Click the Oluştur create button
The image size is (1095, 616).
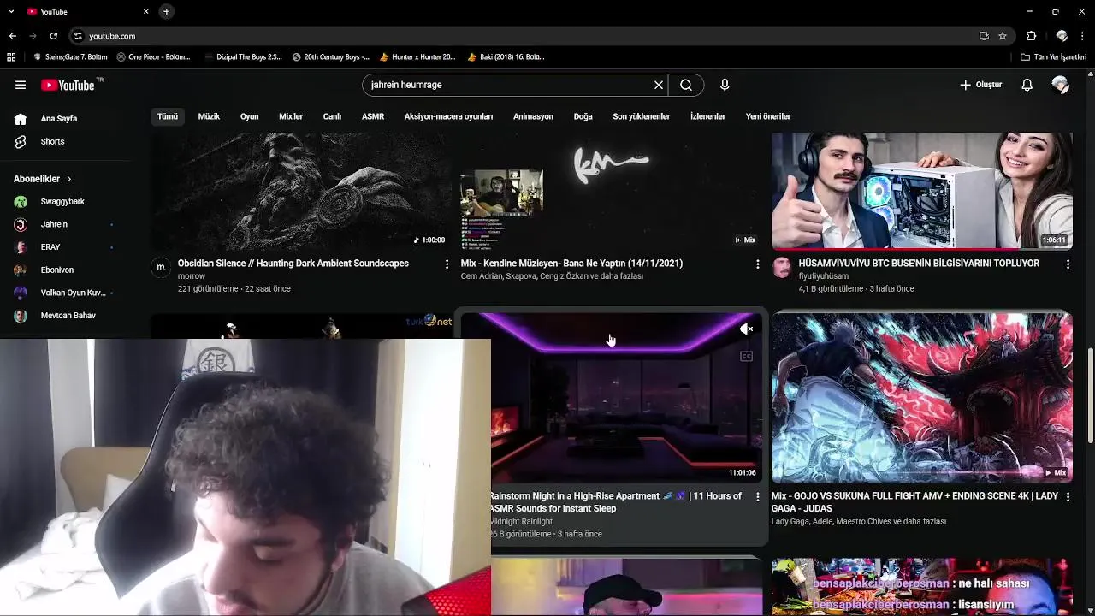point(980,85)
